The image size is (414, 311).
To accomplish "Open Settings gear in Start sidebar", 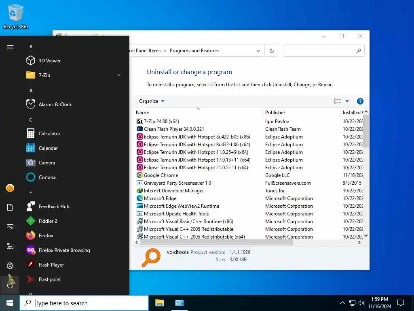I will [x=10, y=266].
